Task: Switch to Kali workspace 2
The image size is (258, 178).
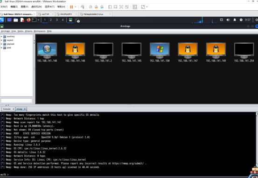Action: coord(51,20)
